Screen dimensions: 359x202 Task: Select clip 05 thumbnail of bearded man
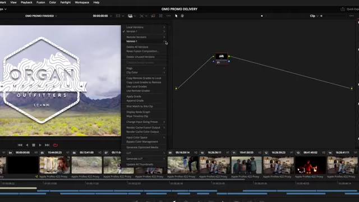pos(55,165)
